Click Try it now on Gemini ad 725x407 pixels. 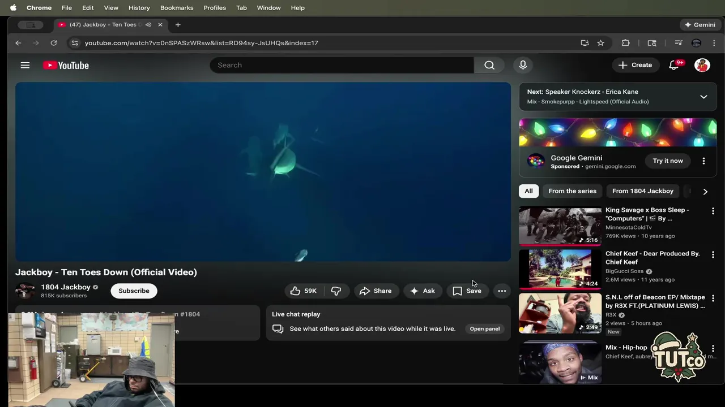coord(668,161)
